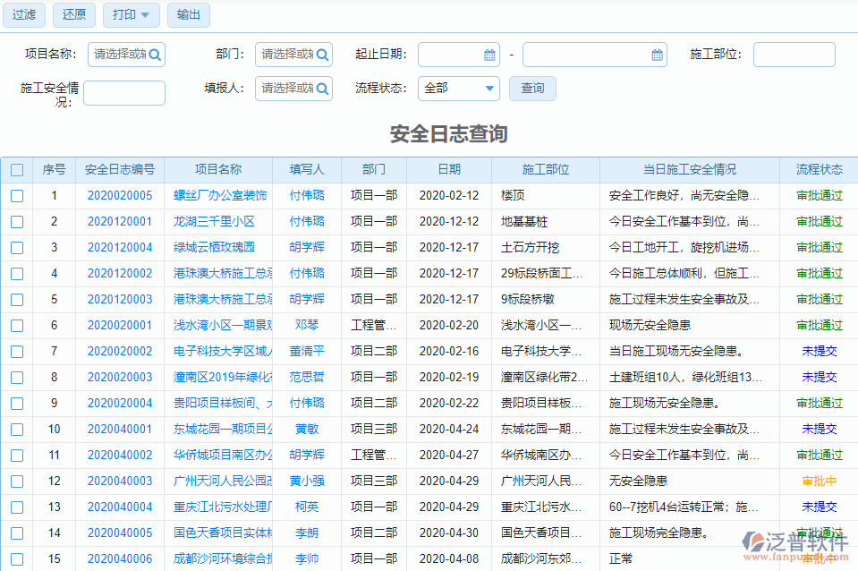Open the project name search picker icon
The width and height of the screenshot is (858, 571).
tap(153, 55)
